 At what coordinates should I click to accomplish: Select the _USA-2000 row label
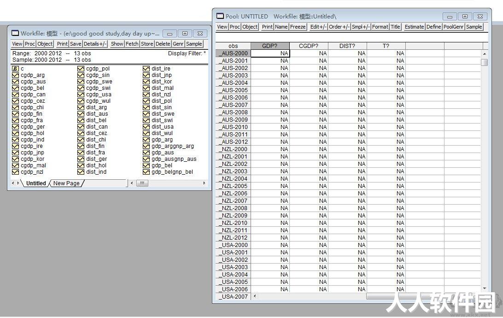point(233,245)
